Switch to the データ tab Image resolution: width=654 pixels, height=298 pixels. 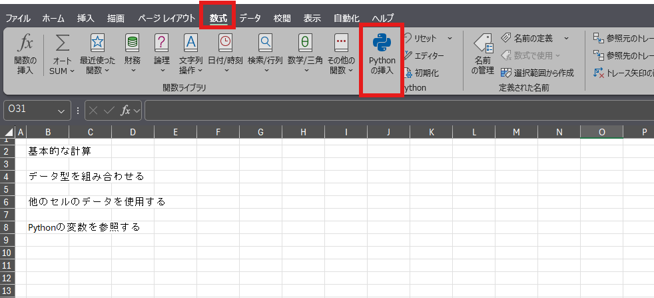250,18
